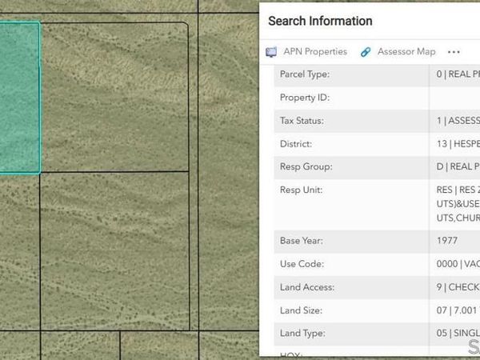This screenshot has width=480, height=360.
Task: Open the Assessor Map link
Action: [x=406, y=52]
